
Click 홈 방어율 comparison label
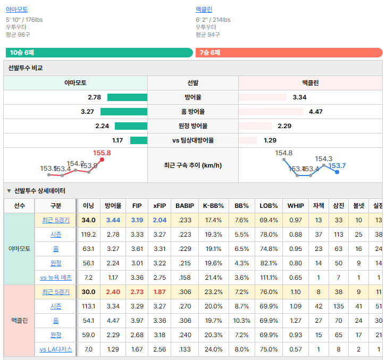pyautogui.click(x=193, y=112)
